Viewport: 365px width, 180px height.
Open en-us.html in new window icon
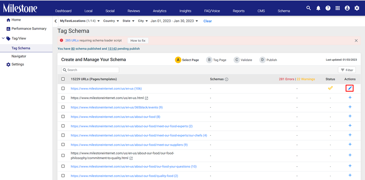146,98
